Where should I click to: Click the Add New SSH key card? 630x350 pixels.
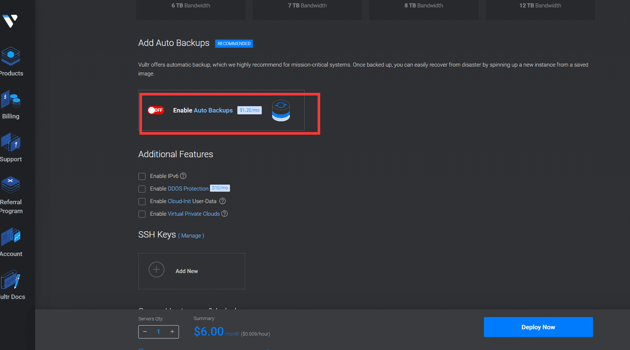(192, 271)
